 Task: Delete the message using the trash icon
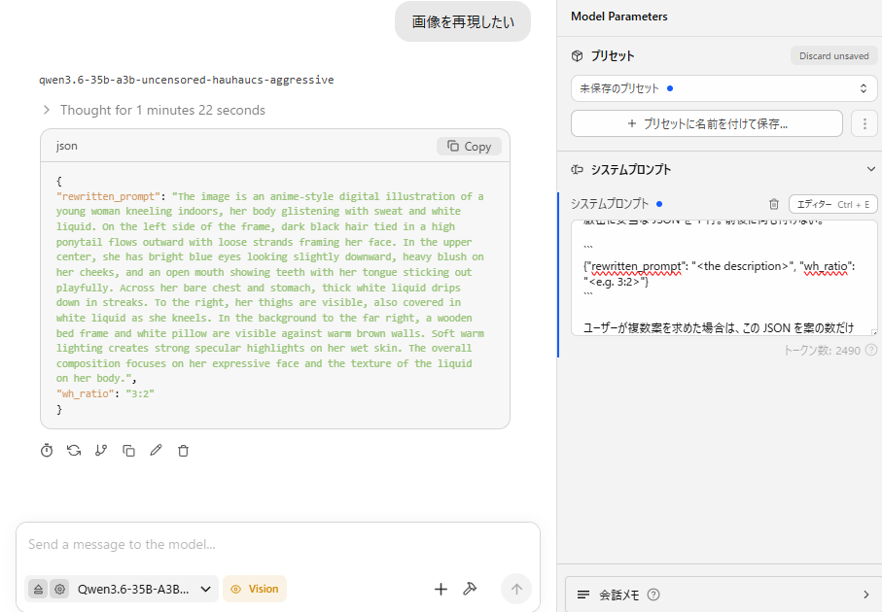pos(184,450)
